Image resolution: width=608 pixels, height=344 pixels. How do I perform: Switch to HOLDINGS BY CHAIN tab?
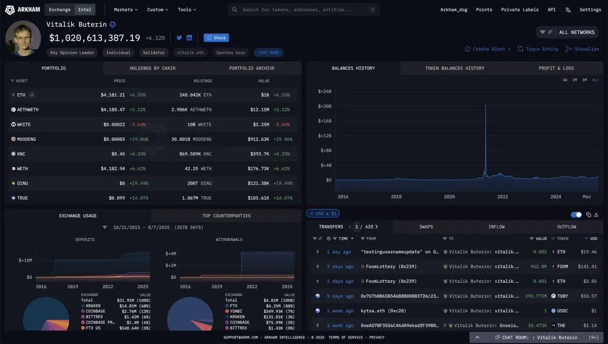tap(153, 68)
